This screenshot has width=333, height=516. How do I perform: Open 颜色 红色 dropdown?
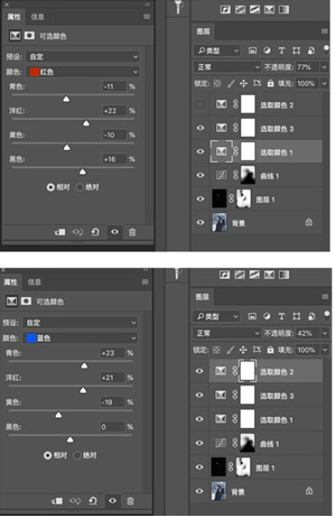click(83, 72)
